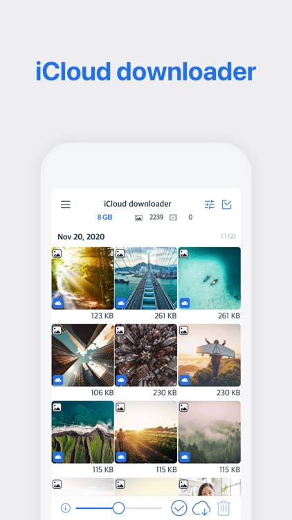This screenshot has height=520, width=292.
Task: Open the person with wings photo
Action: click(x=210, y=355)
